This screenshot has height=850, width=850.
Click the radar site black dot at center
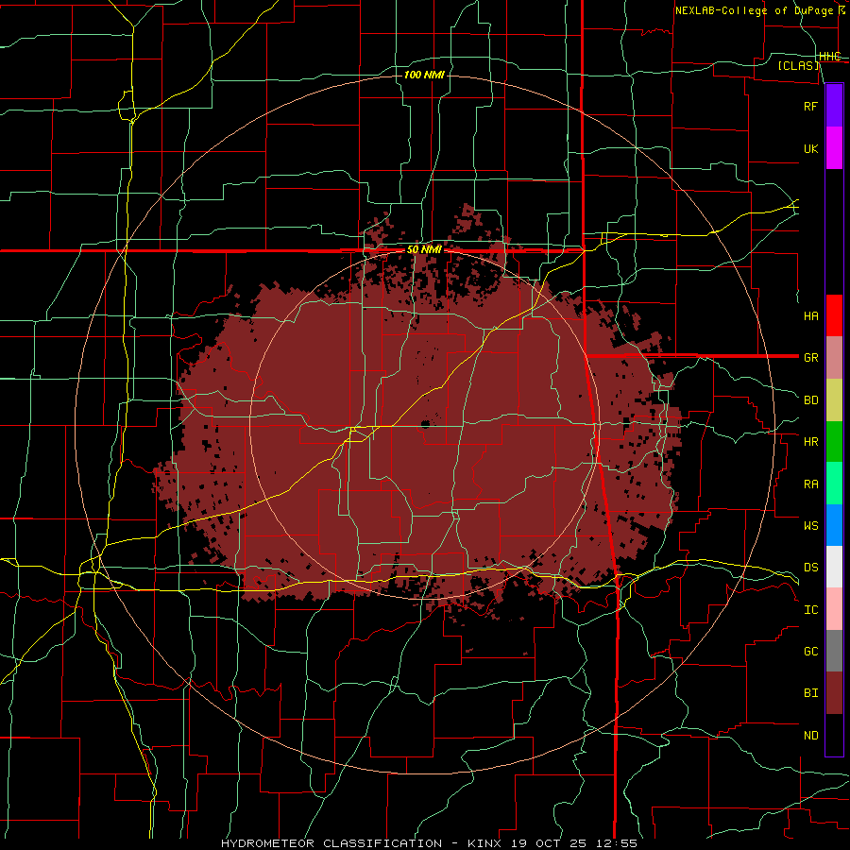tap(426, 424)
